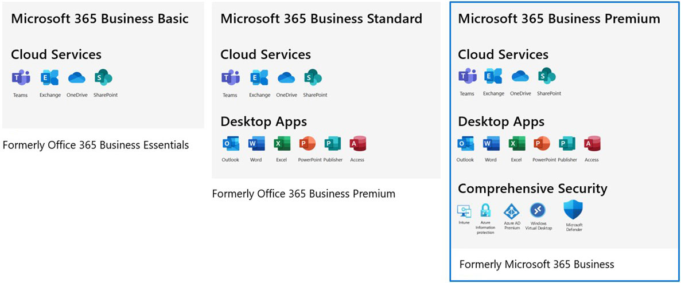
Task: Click the Formerly Microsoft 365 Business caption
Action: (536, 264)
